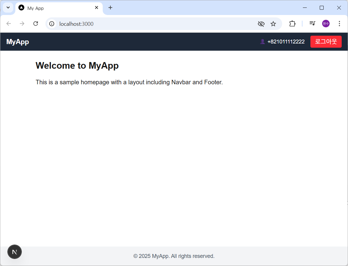Go forward to next page
Screen dimensions: 348x266
[x=22, y=24]
